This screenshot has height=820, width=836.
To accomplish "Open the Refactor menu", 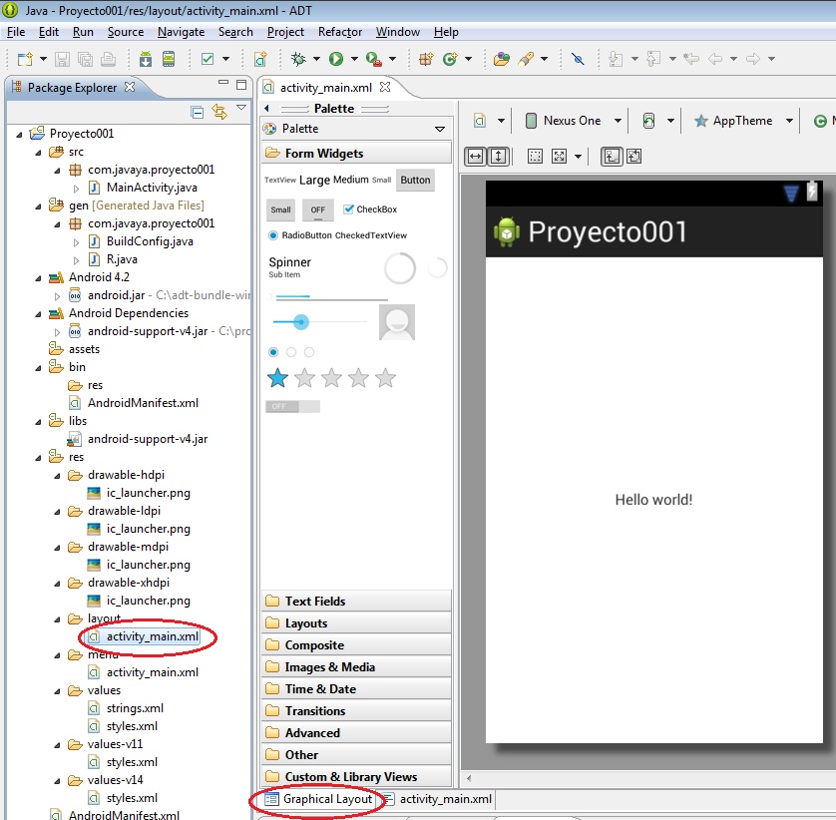I will (x=340, y=32).
